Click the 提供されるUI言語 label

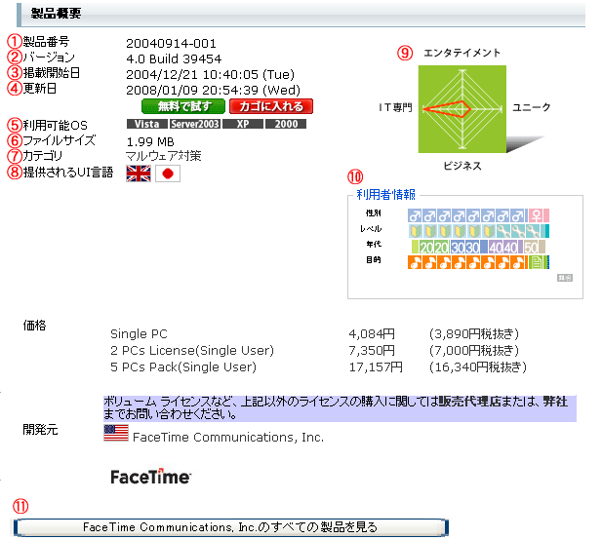tap(68, 172)
